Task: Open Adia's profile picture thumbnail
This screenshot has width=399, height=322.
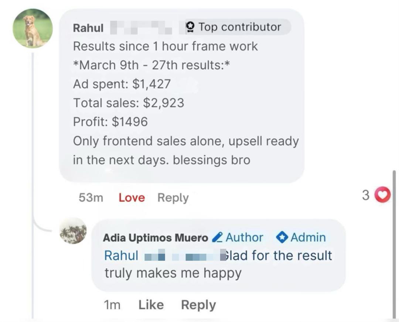Action: (73, 231)
